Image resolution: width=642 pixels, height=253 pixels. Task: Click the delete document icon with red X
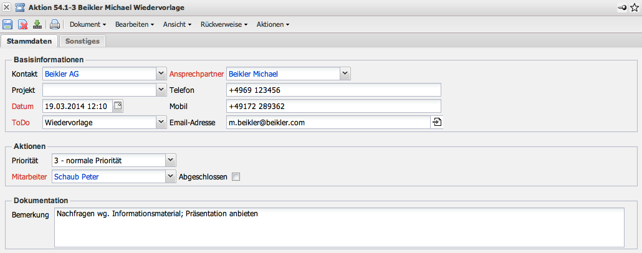point(22,25)
